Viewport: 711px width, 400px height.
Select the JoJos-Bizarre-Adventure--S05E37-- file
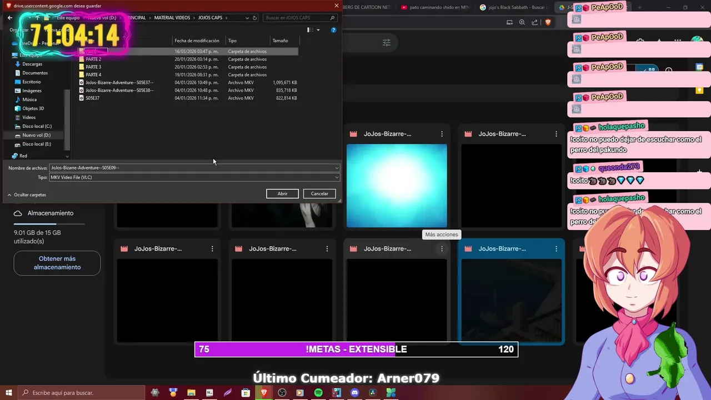tap(119, 82)
